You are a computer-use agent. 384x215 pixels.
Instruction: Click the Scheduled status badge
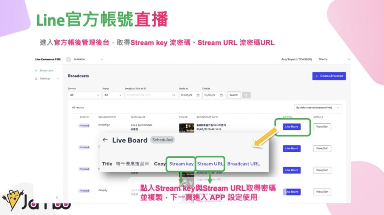(x=162, y=140)
